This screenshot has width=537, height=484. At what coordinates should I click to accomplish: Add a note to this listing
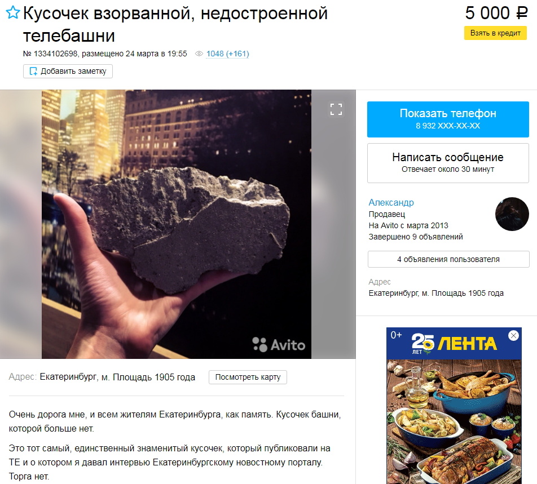pyautogui.click(x=68, y=71)
